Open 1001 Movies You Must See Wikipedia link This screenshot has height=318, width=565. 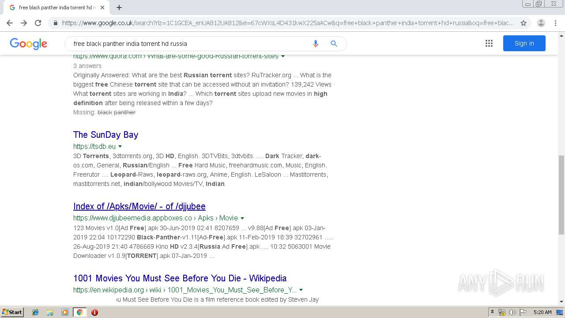point(180,278)
